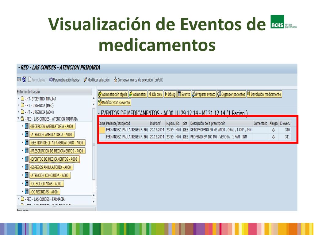Click the Administración rápida button
The height and width of the screenshot is (235, 314).
coord(113,94)
